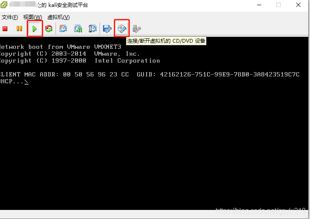Click the 'DHCP...' console line
This screenshot has height=219, width=310.
pos(14,82)
